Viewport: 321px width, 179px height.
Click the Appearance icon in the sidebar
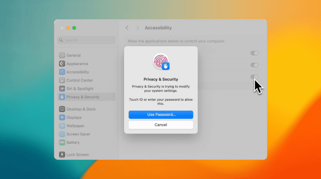coord(62,64)
